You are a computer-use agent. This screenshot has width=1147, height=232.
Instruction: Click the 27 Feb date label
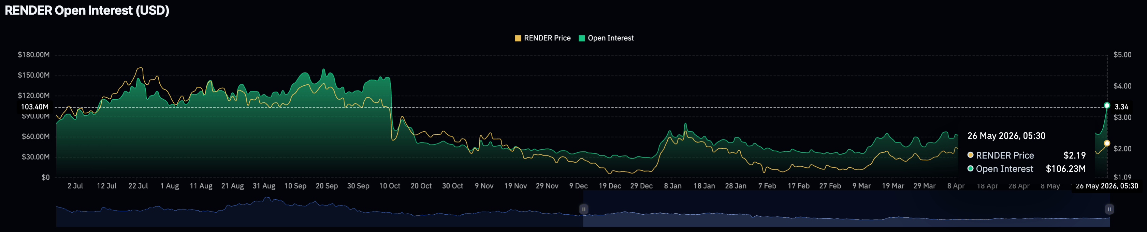(830, 186)
